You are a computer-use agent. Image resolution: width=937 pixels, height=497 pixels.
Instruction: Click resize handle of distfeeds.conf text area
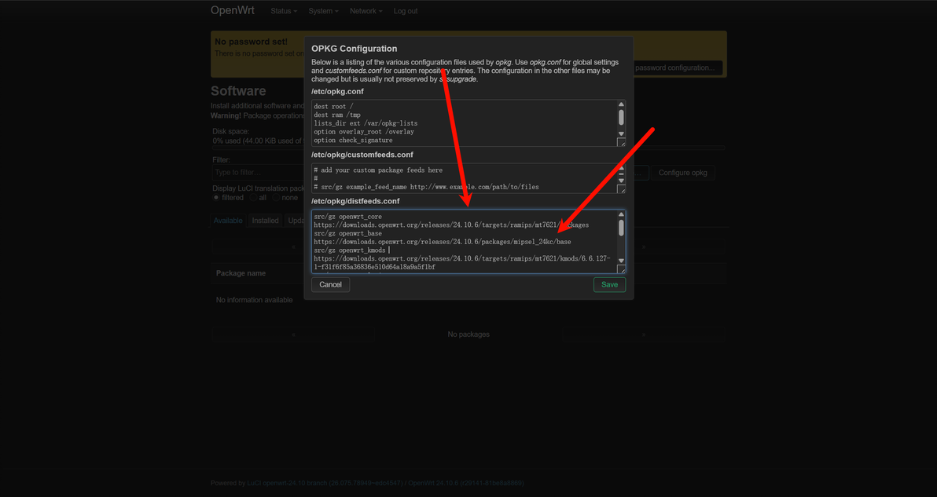pyautogui.click(x=622, y=269)
